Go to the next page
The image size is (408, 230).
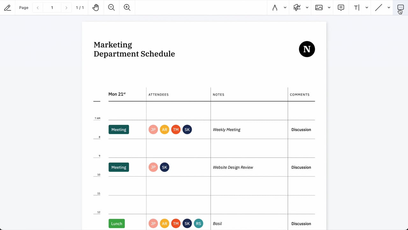(66, 8)
